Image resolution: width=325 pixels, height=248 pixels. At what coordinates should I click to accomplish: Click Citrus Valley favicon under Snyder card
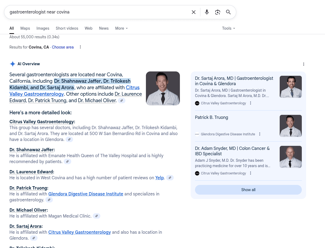tap(197, 173)
